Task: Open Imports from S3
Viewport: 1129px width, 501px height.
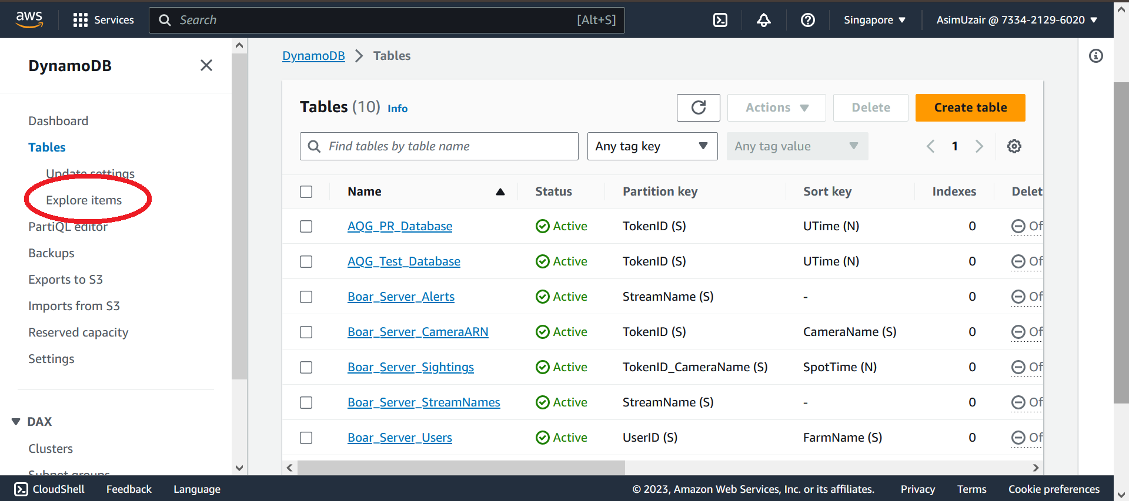Action: tap(74, 306)
